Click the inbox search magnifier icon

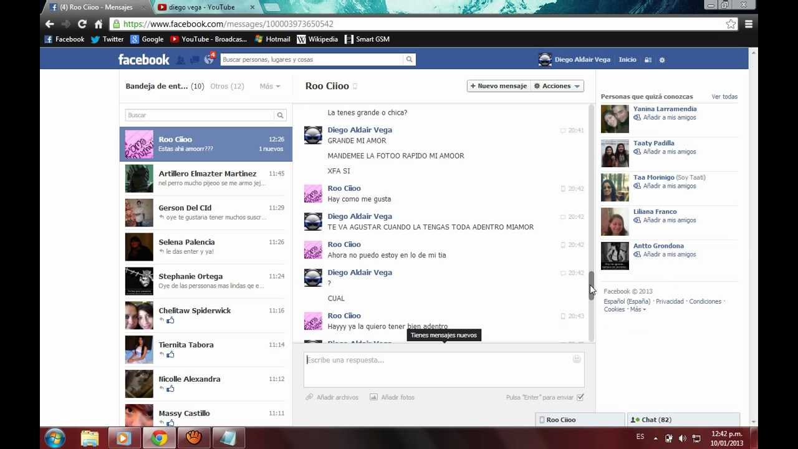281,115
